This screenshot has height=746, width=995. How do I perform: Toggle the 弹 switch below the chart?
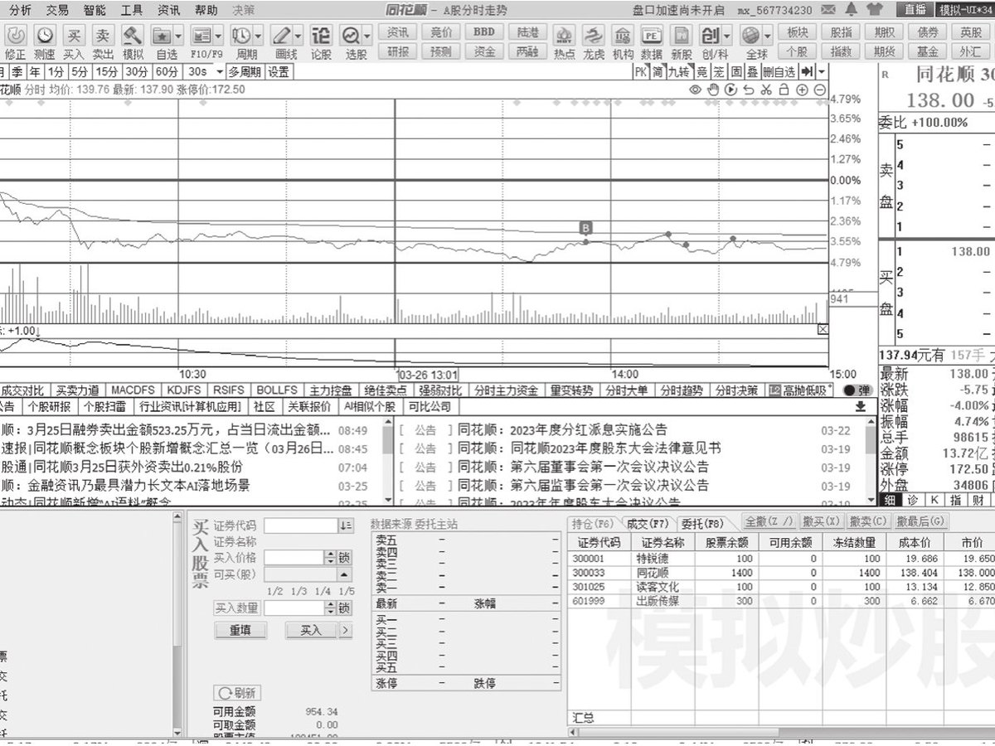[x=859, y=390]
